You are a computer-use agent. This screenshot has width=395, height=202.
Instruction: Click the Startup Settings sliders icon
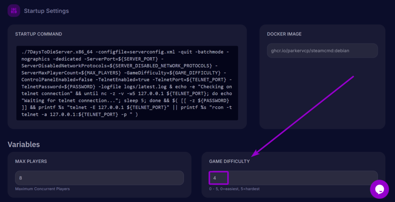[x=14, y=10]
